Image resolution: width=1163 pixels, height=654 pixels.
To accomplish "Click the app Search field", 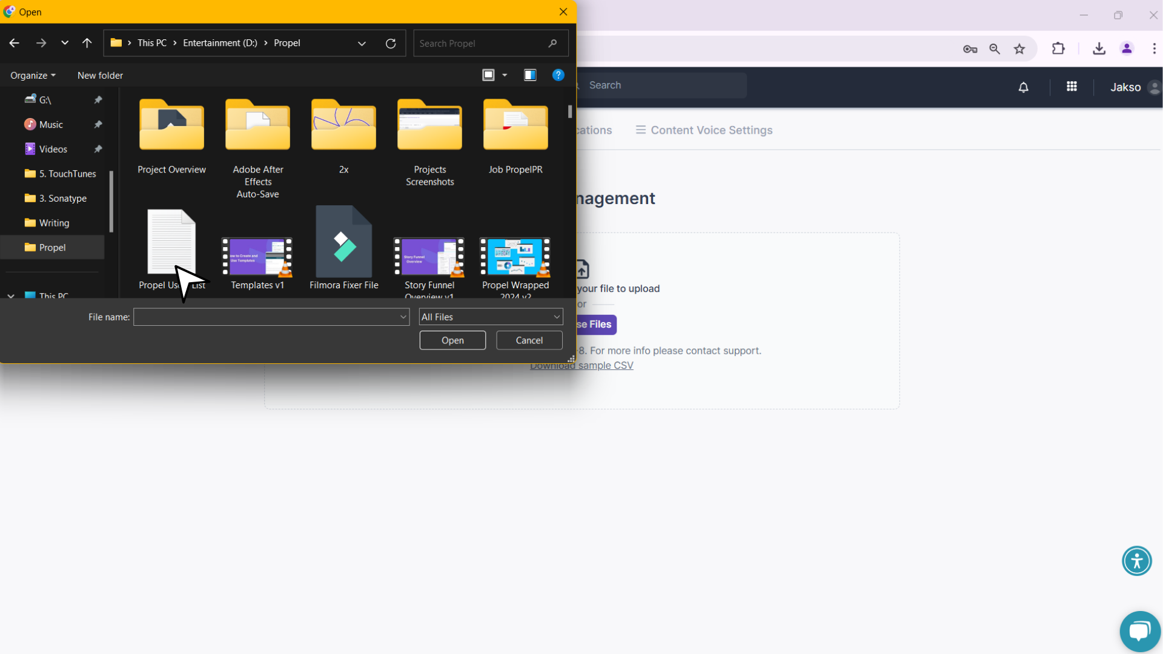I will 661,85.
